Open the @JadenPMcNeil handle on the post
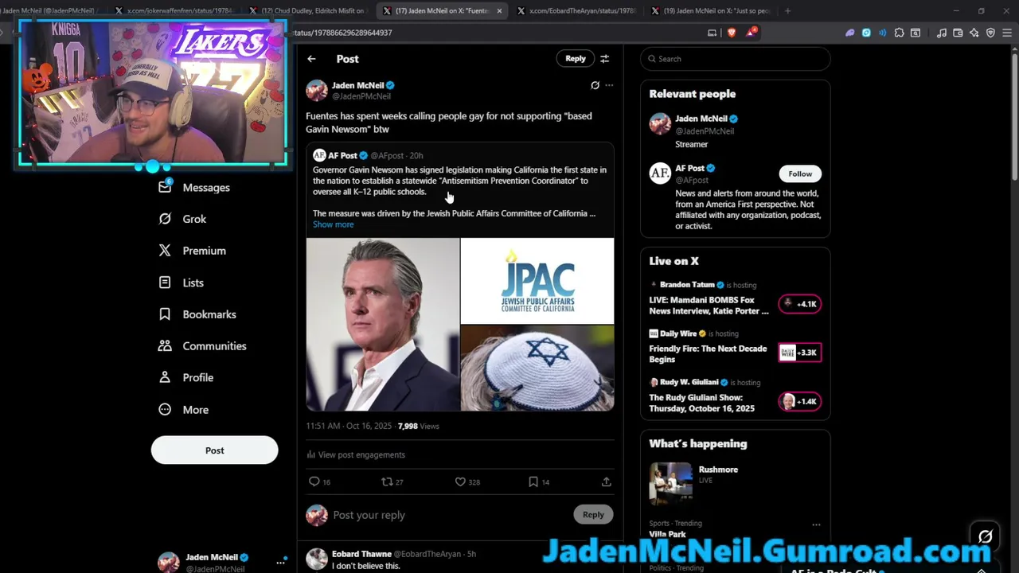1019x573 pixels. click(361, 96)
